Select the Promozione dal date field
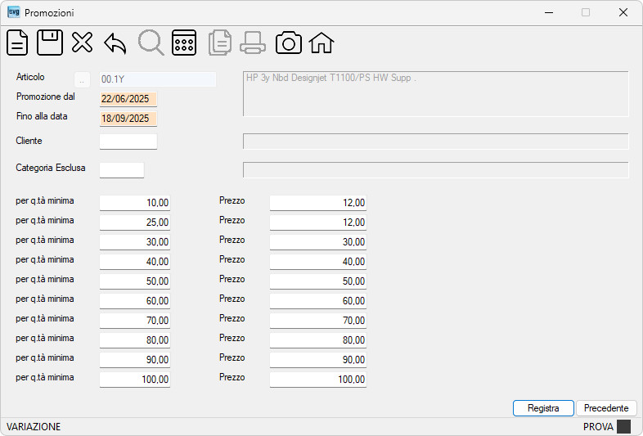The width and height of the screenshot is (643, 436). click(128, 99)
